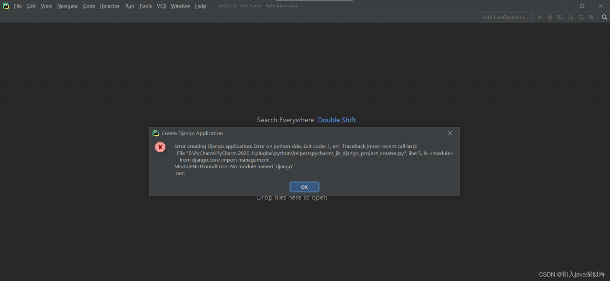The height and width of the screenshot is (281, 610).
Task: Click the Double Shift shortcut text
Action: click(337, 120)
